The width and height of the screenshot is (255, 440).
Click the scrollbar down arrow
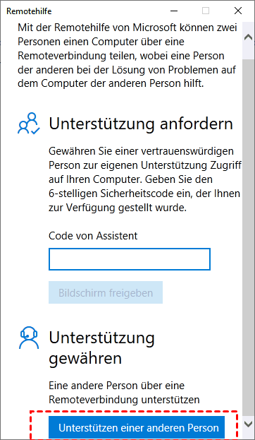tap(248, 424)
